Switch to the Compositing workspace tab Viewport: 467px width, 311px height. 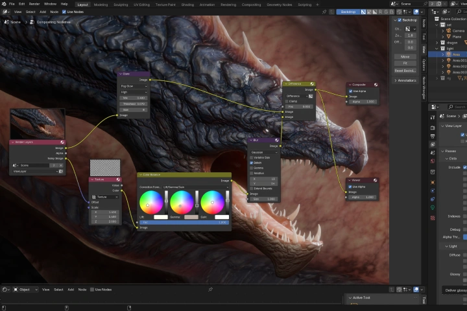point(251,5)
